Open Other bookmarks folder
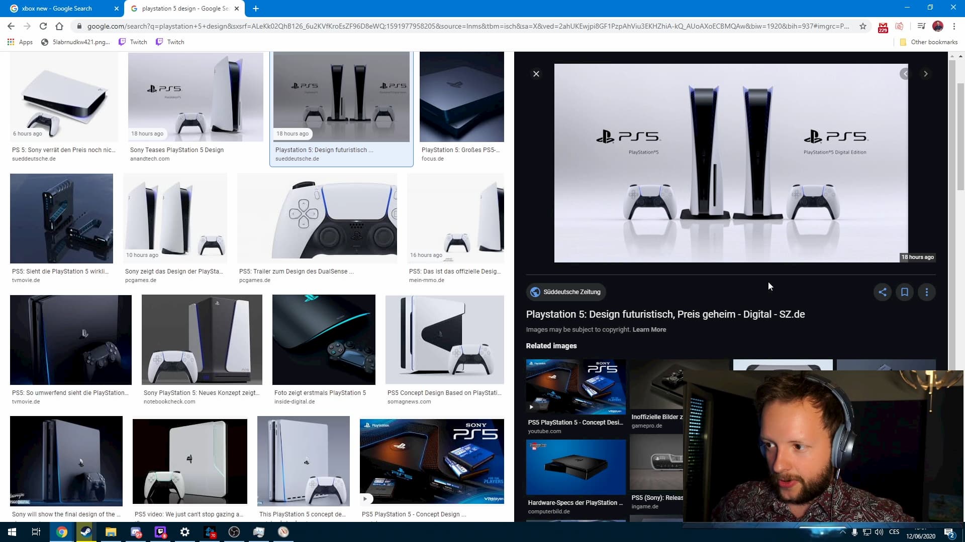 [928, 42]
